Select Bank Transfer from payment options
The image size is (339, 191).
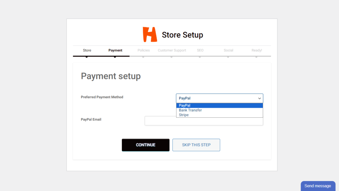pos(190,110)
